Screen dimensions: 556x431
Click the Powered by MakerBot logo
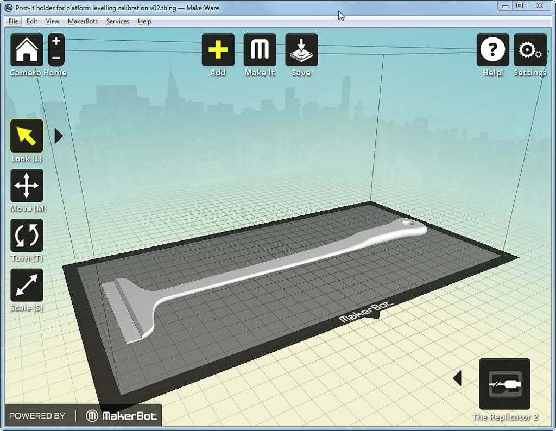pos(83,415)
